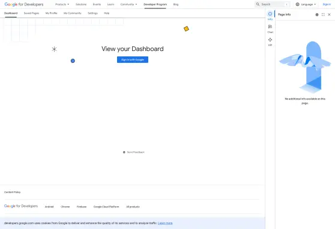Screen dimensions: 335x229
Task: Open the API side panel icon
Action: [270, 40]
